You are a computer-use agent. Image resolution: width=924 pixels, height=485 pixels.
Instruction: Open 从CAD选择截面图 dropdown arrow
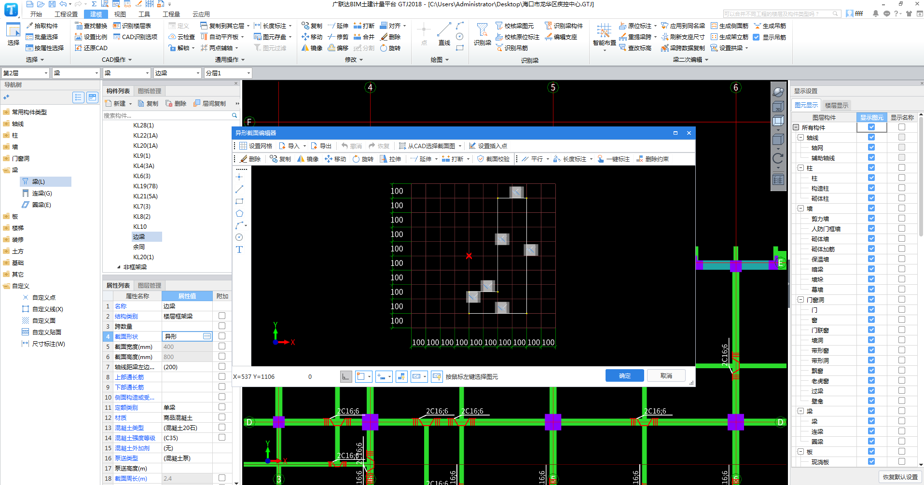click(x=460, y=146)
